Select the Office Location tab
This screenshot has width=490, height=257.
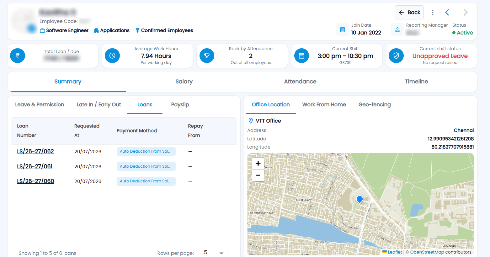pyautogui.click(x=271, y=105)
